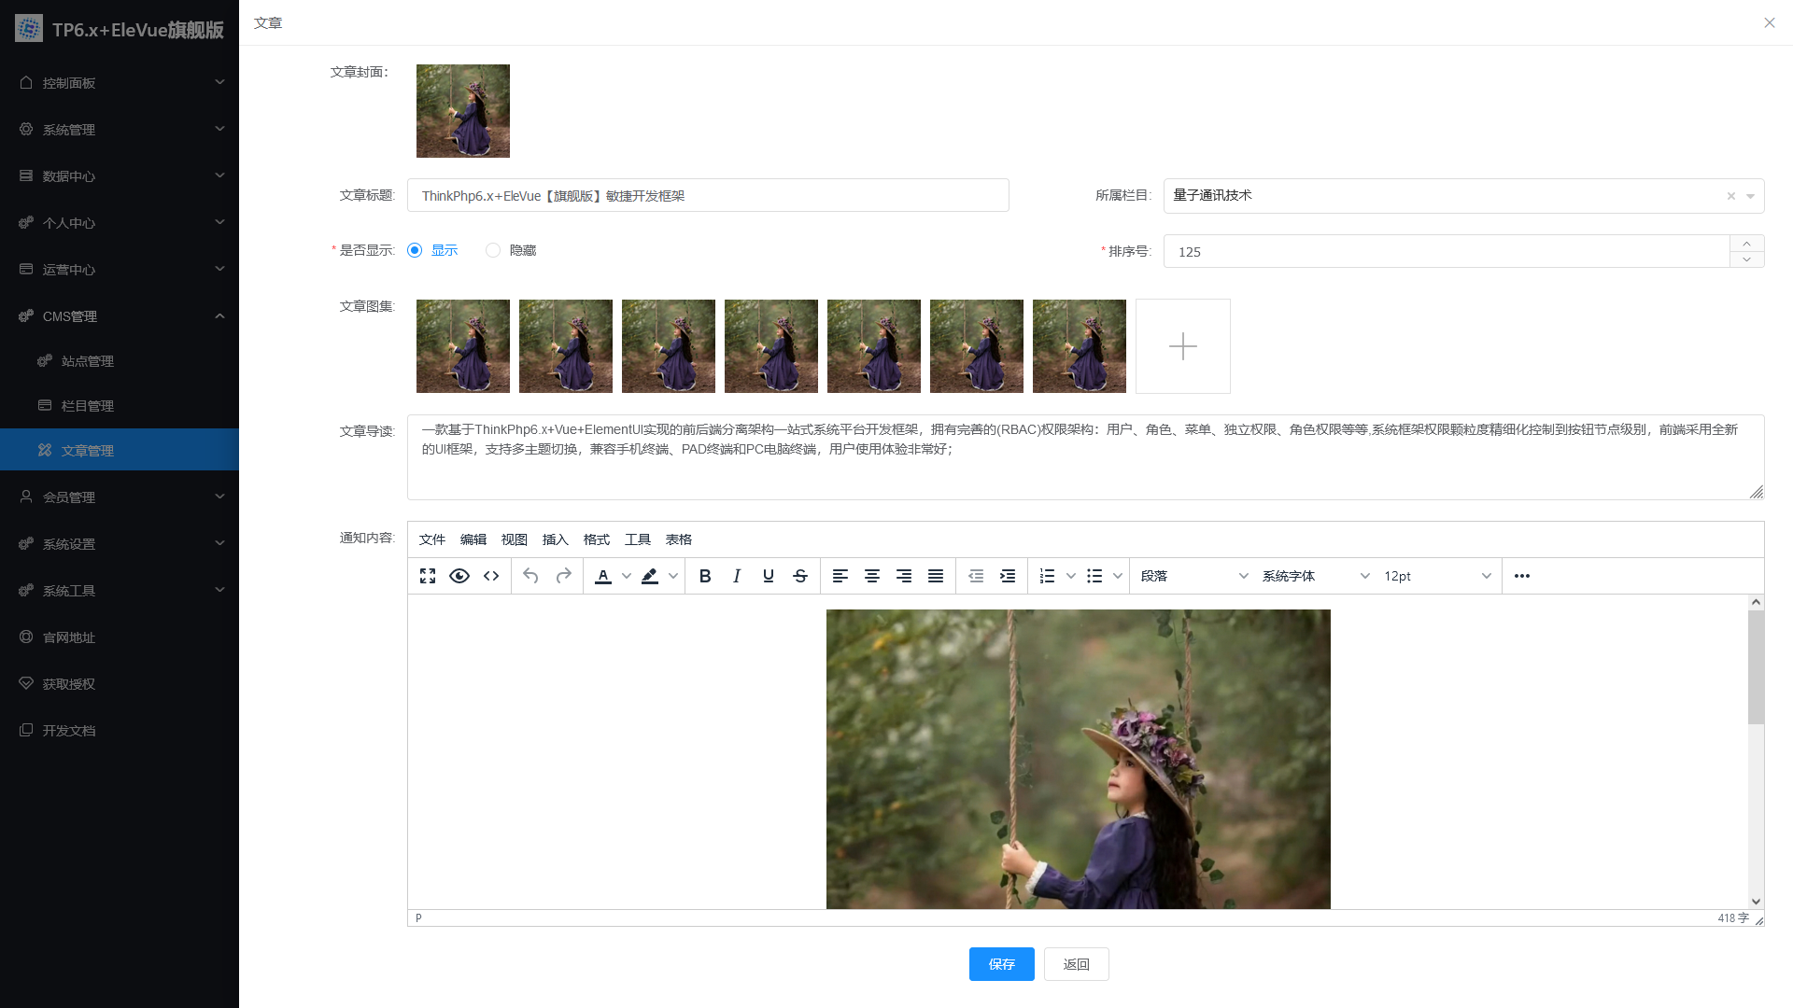Viewport: 1793px width, 1008px height.
Task: Open the text color dropdown arrow
Action: (x=627, y=576)
